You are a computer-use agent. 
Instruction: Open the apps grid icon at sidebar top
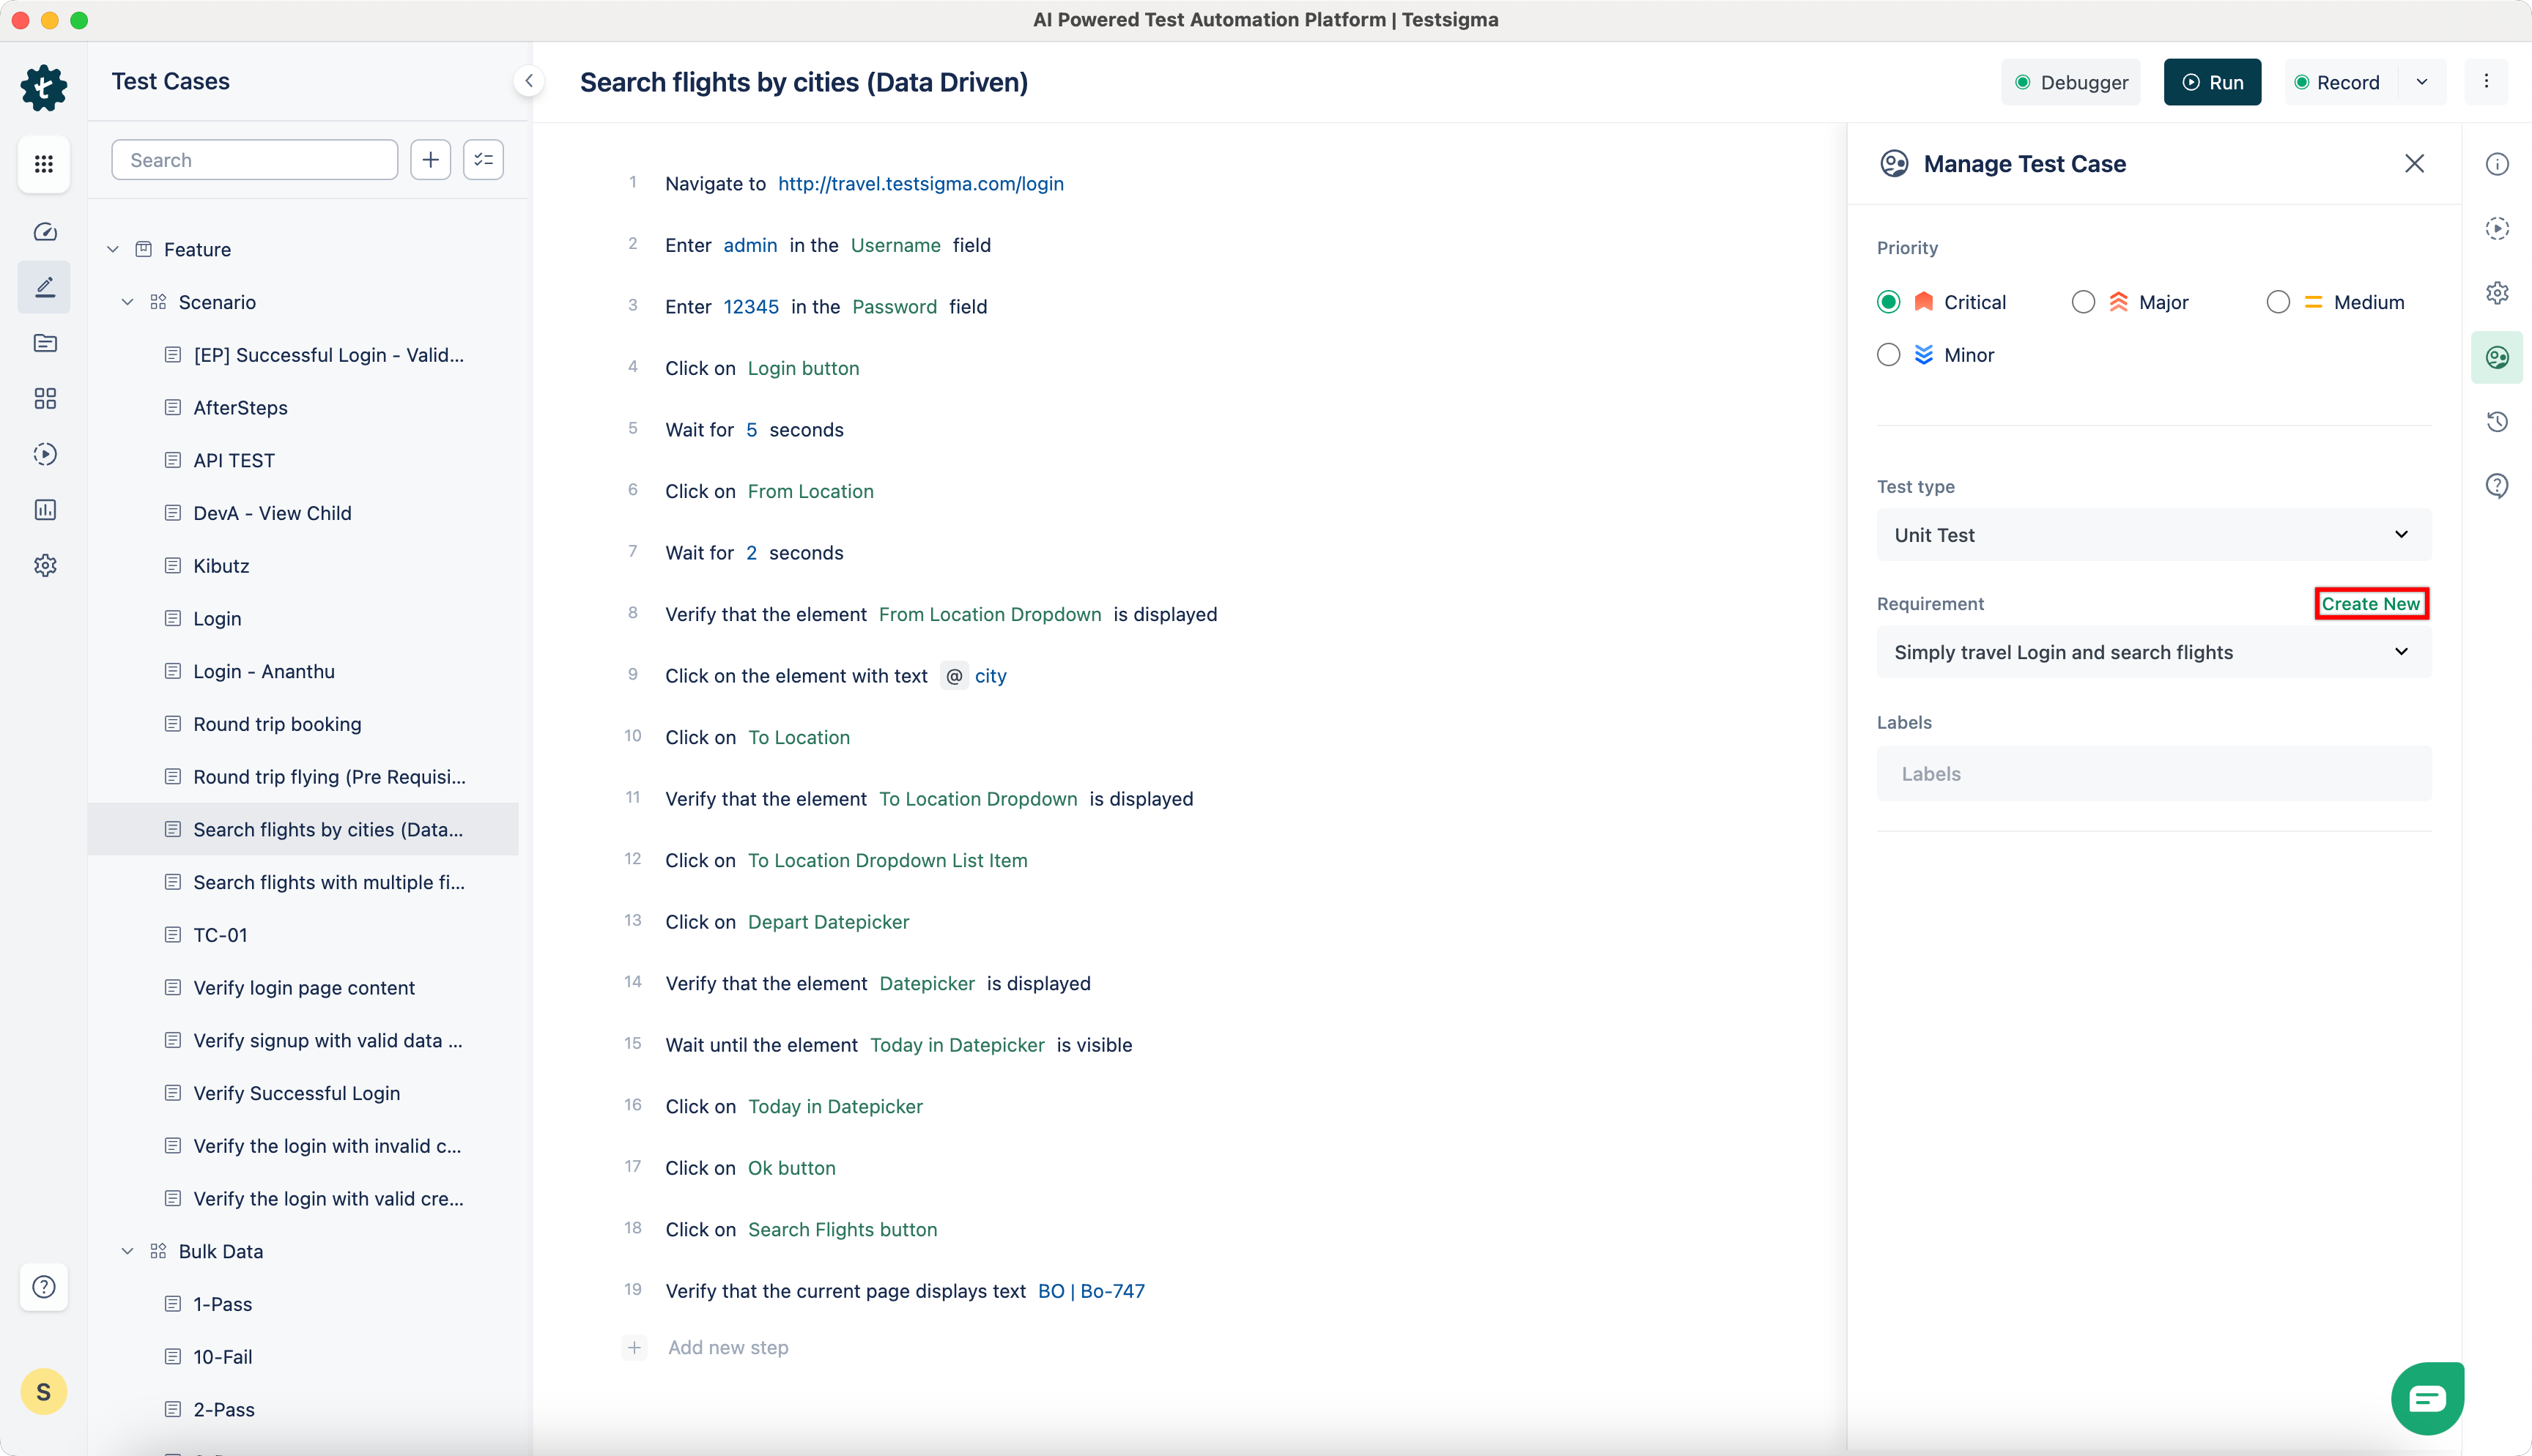44,164
